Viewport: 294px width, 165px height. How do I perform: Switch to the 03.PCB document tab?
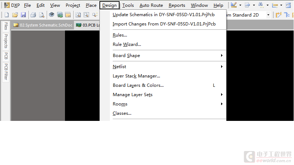pyautogui.click(x=87, y=25)
